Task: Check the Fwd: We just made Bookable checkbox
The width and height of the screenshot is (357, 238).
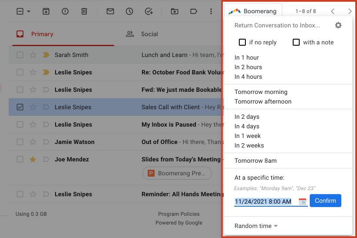Action: tap(20, 90)
